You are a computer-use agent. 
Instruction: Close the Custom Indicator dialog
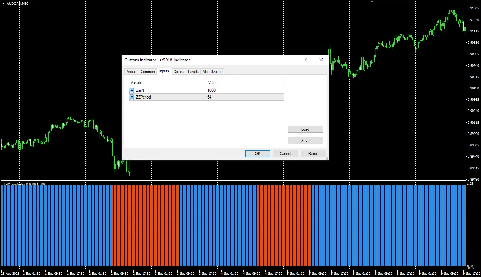pyautogui.click(x=321, y=60)
